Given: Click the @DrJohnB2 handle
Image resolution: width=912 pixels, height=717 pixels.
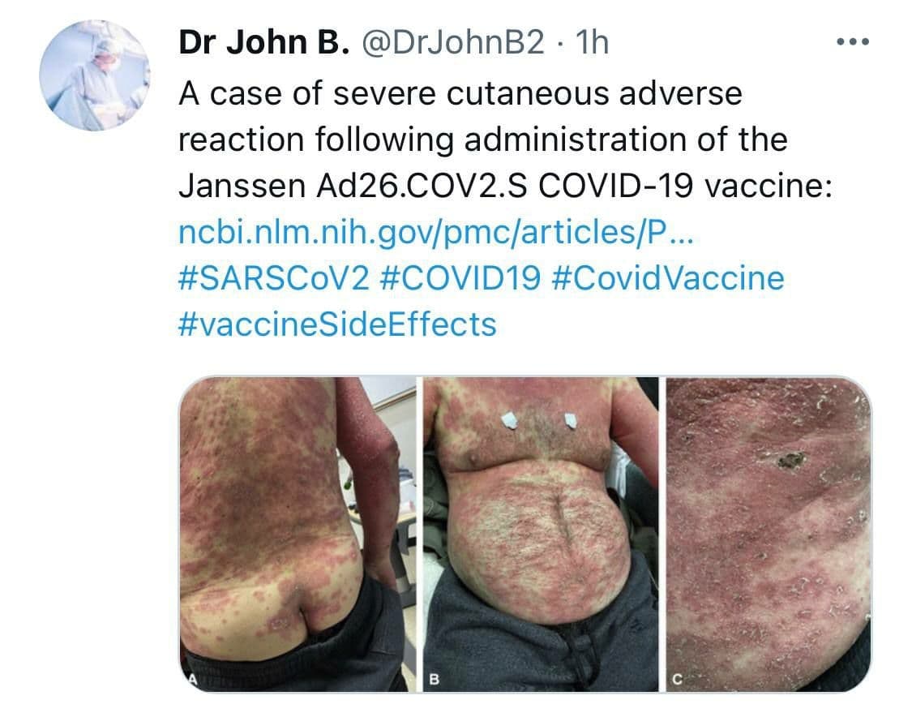Looking at the screenshot, I should pyautogui.click(x=454, y=43).
